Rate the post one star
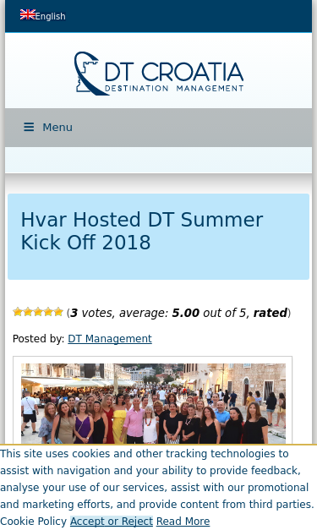 tap(18, 312)
